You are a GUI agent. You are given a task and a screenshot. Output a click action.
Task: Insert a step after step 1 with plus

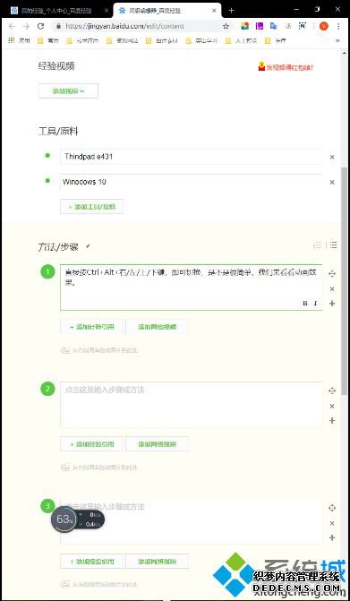(x=332, y=303)
